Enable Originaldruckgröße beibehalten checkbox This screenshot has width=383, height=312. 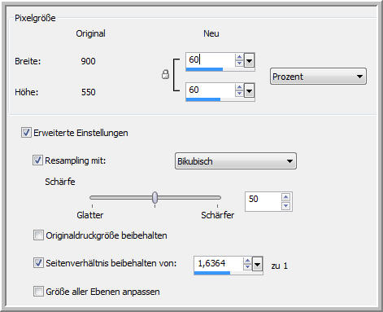tap(38, 235)
